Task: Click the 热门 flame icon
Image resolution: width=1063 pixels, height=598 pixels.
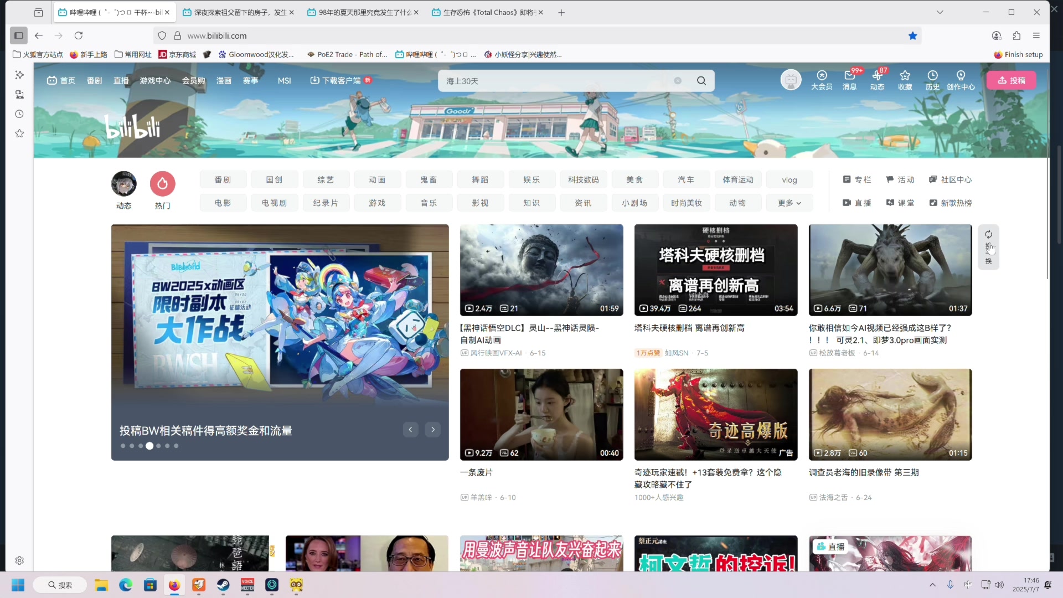Action: click(162, 184)
